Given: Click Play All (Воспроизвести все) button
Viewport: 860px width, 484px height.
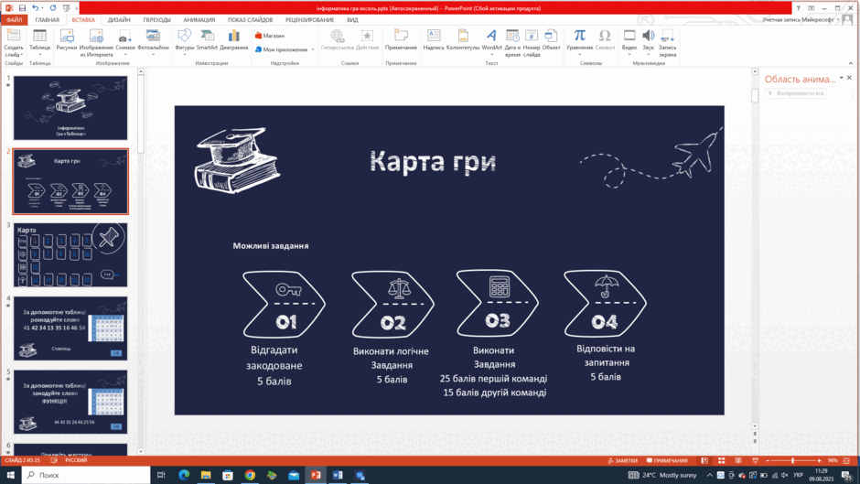Looking at the screenshot, I should click(796, 93).
